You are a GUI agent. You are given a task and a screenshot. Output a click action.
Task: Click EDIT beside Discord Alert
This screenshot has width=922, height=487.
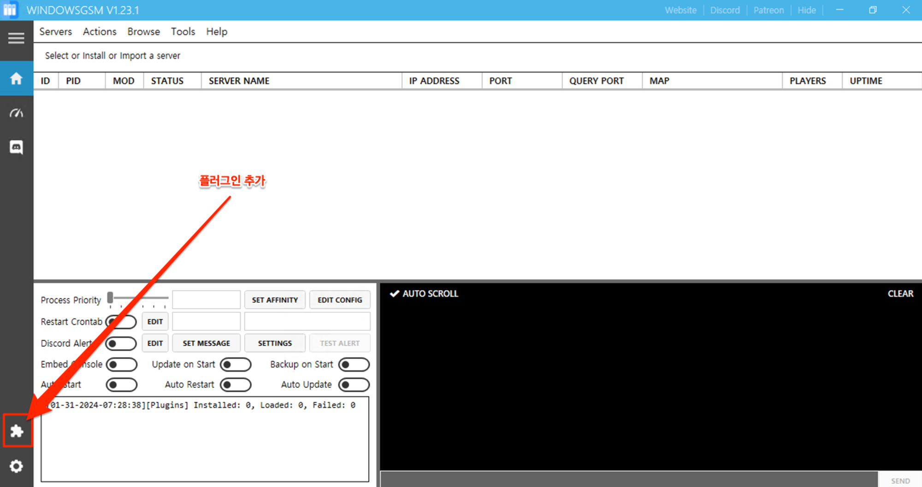(155, 343)
